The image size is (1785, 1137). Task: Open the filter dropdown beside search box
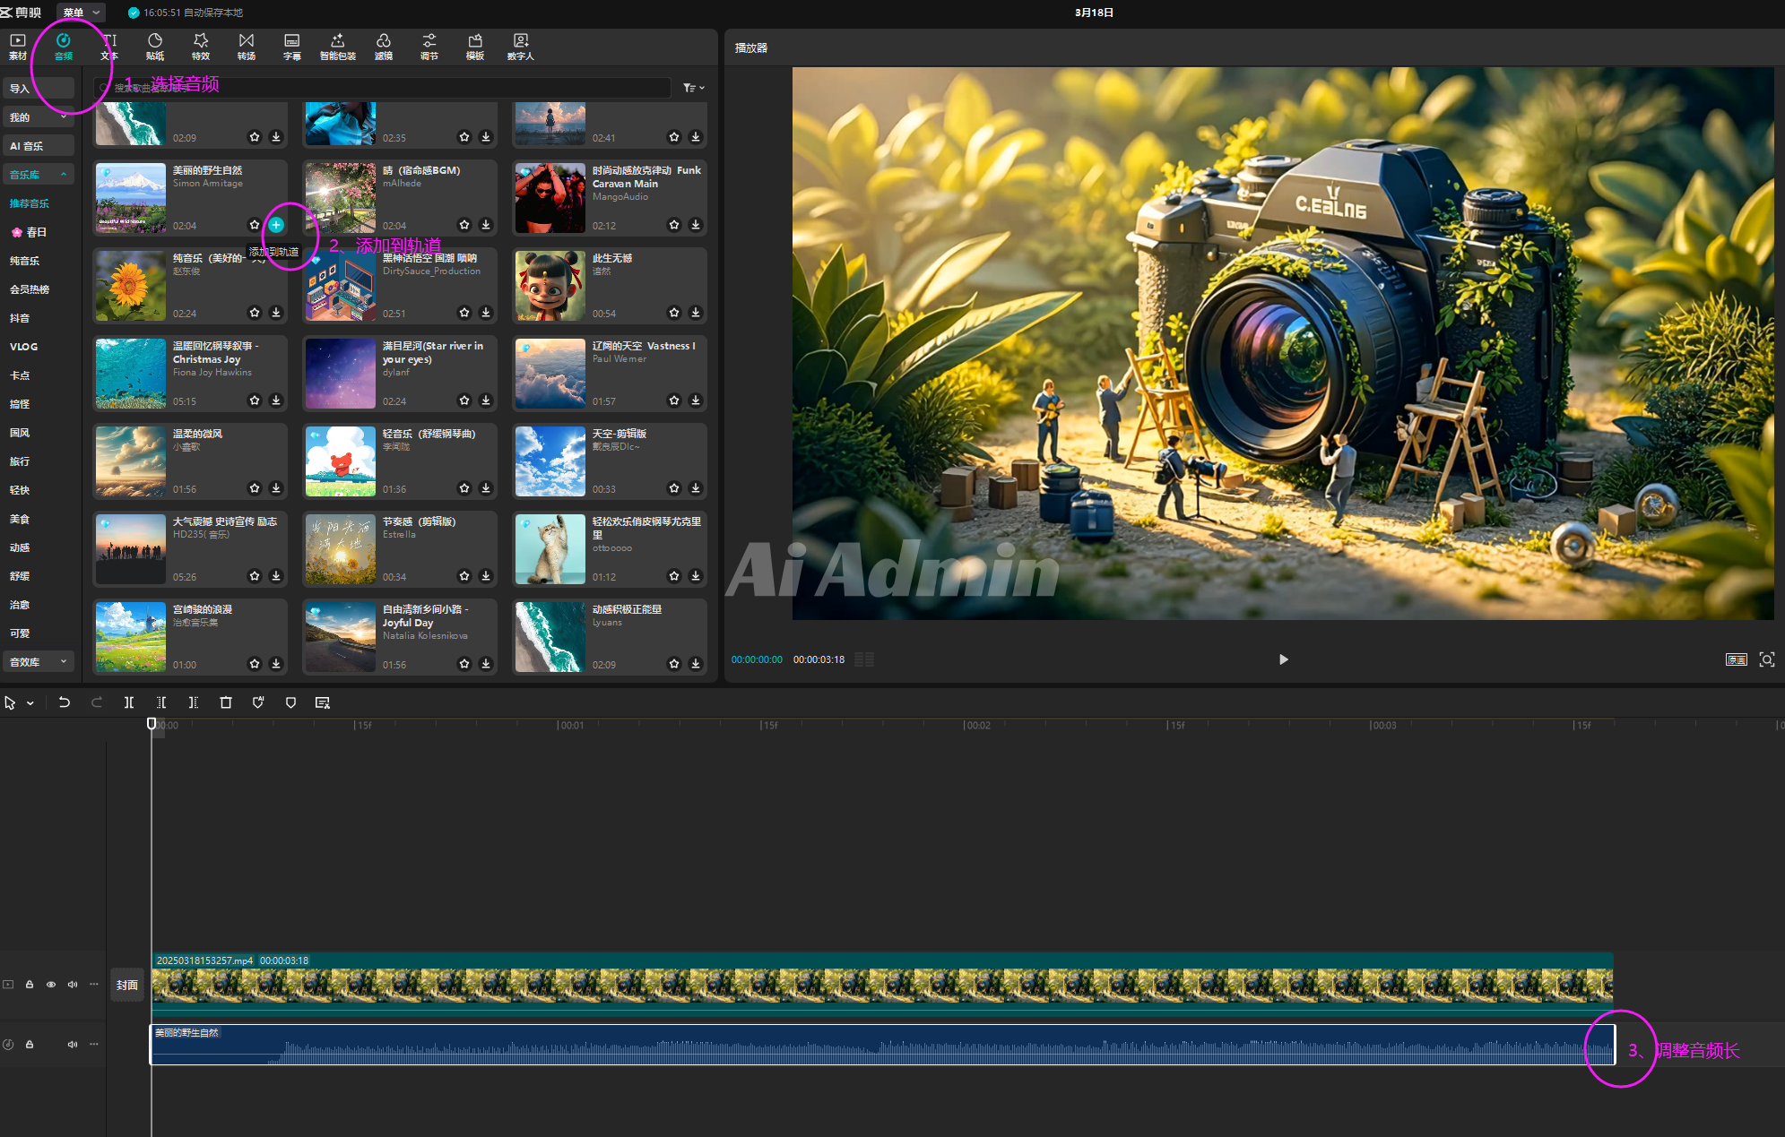[693, 88]
